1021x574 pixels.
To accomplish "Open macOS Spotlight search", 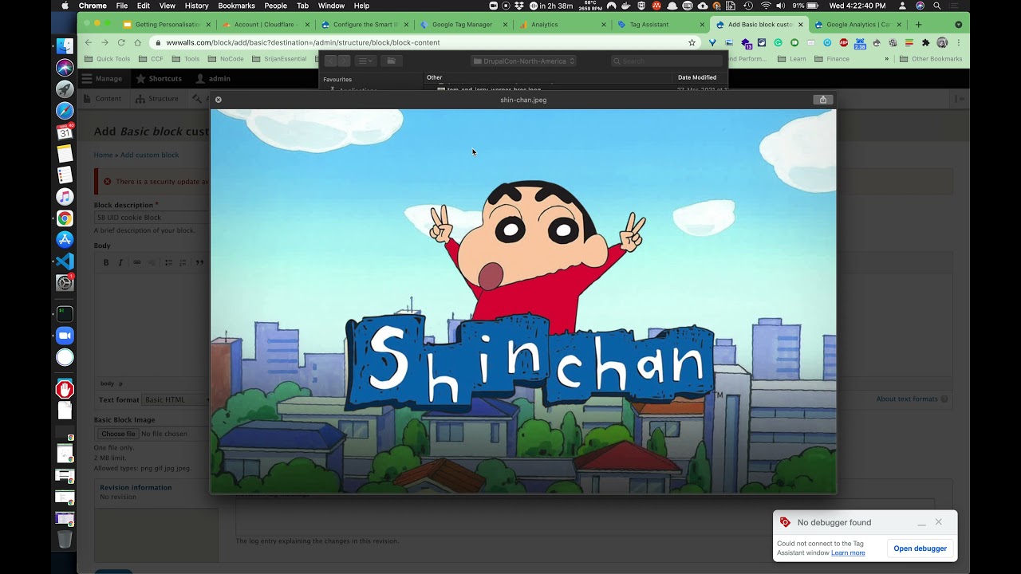I will click(936, 6).
